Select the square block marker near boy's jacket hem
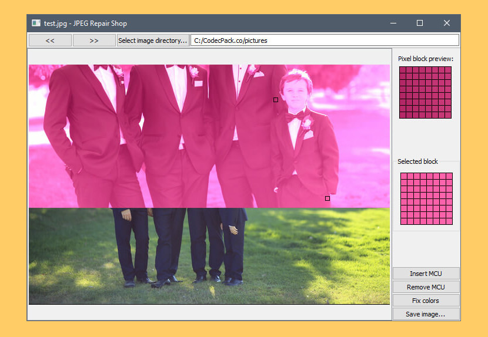 click(x=327, y=198)
